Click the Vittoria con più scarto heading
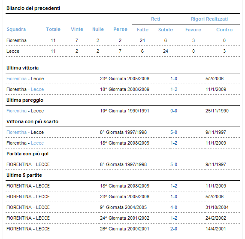The image size is (245, 239). (32, 121)
